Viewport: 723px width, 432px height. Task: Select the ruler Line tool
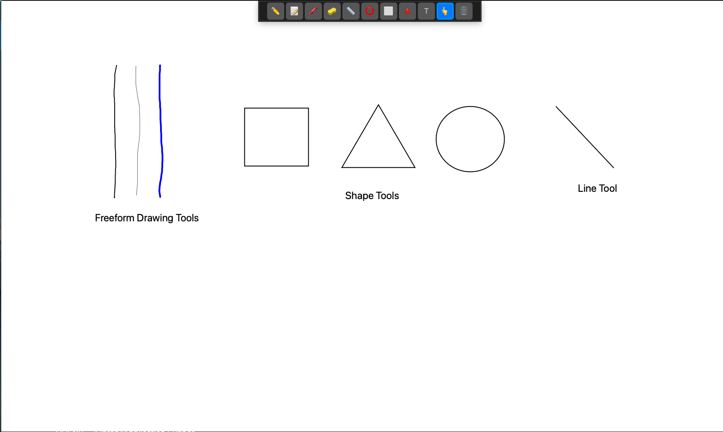tap(351, 11)
